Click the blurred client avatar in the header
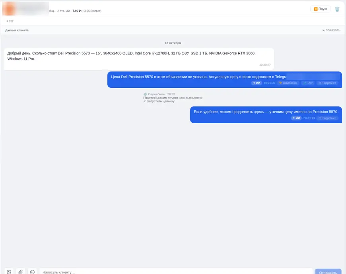 [x=8, y=9]
